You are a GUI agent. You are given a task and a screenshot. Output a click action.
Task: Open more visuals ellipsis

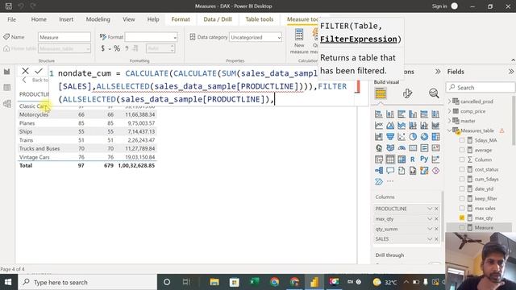point(390,181)
